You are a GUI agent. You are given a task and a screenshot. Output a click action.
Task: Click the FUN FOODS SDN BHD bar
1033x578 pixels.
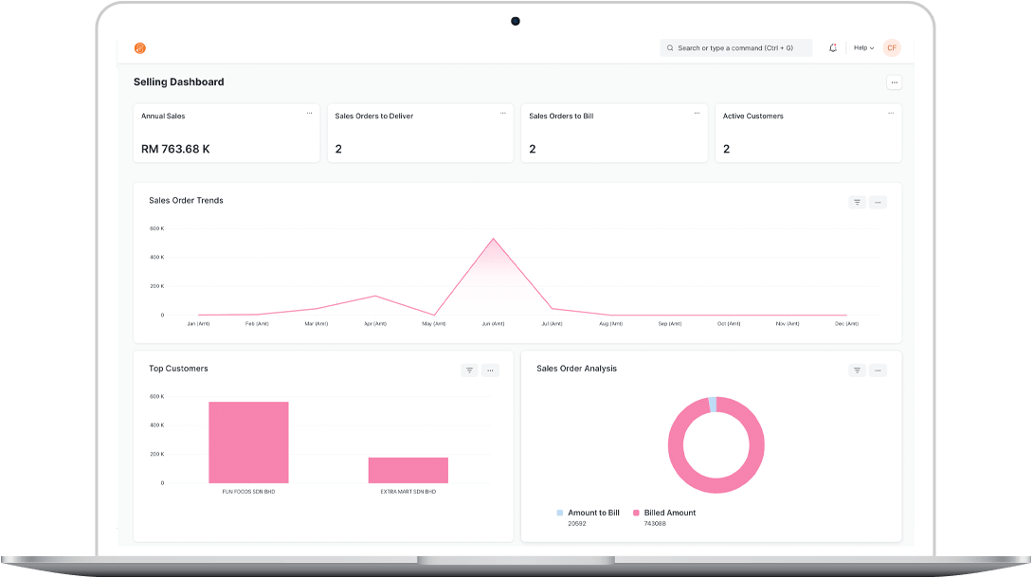point(248,443)
